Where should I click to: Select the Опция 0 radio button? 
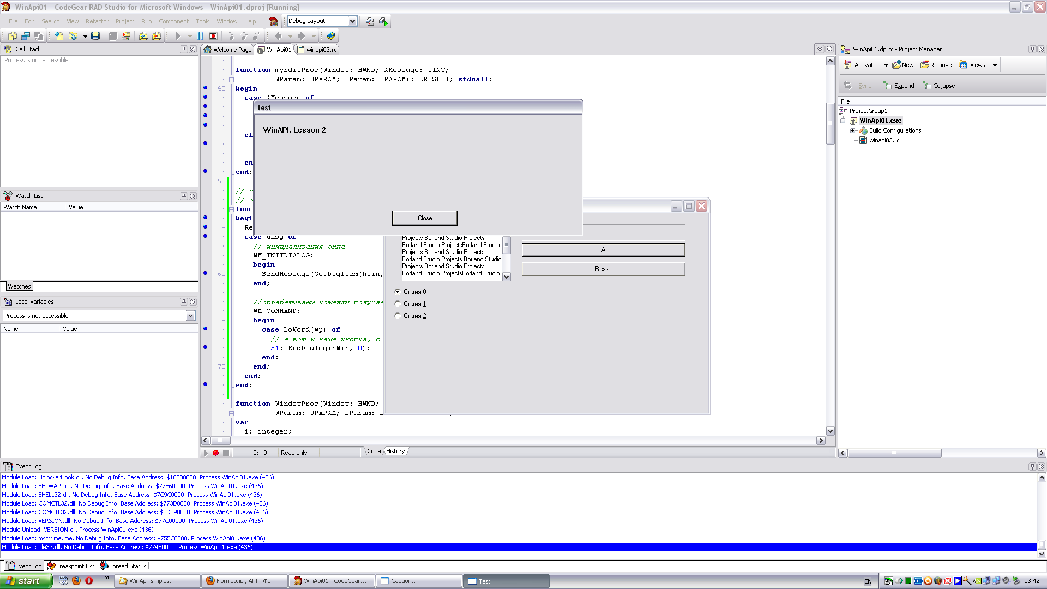coord(398,292)
